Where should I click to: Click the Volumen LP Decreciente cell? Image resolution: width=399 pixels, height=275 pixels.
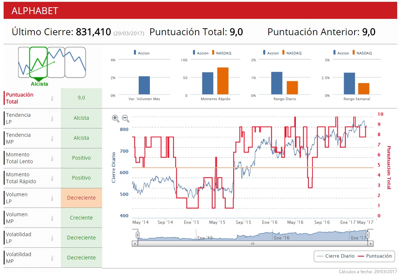[81, 198]
